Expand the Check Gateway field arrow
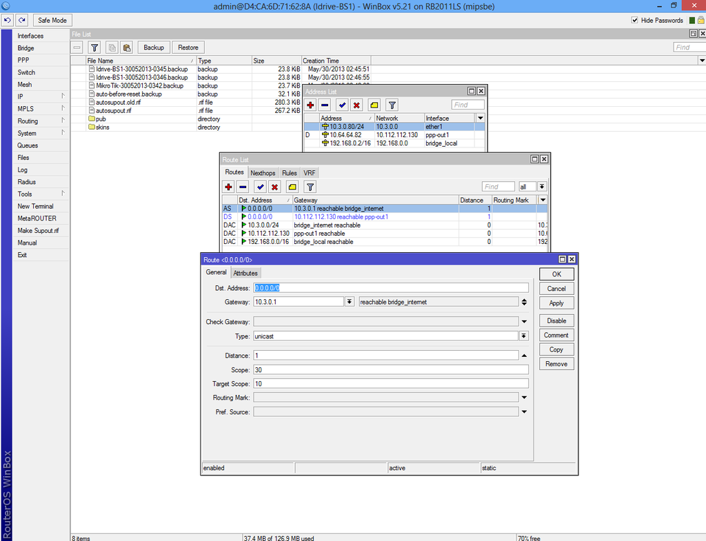This screenshot has width=706, height=541. (524, 322)
